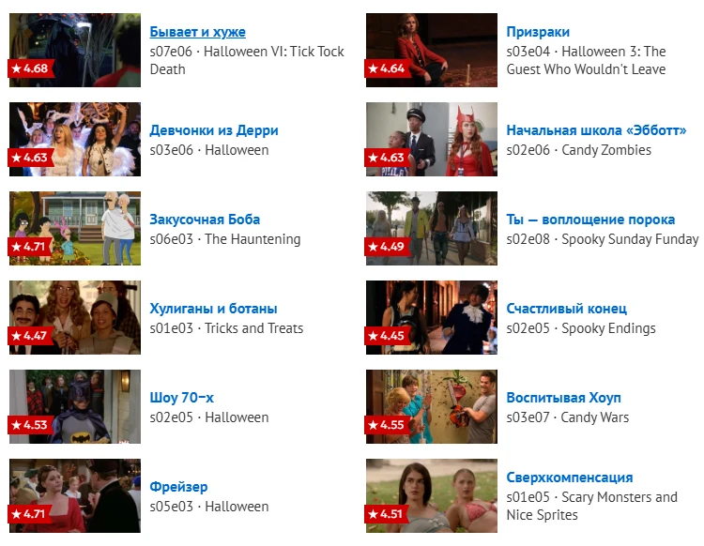Click the 4.68 star rating badge
This screenshot has height=546, width=704.
click(x=31, y=68)
